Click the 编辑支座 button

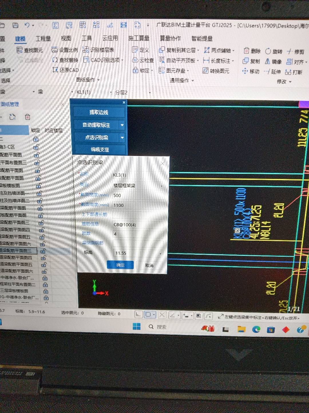[100, 149]
